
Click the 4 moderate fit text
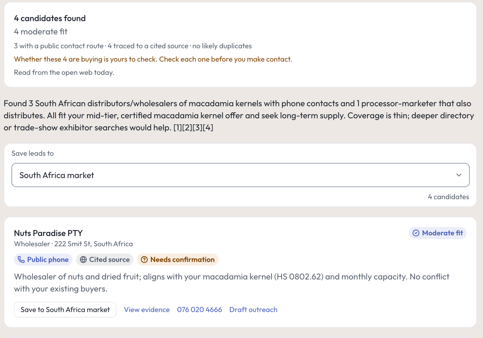41,32
